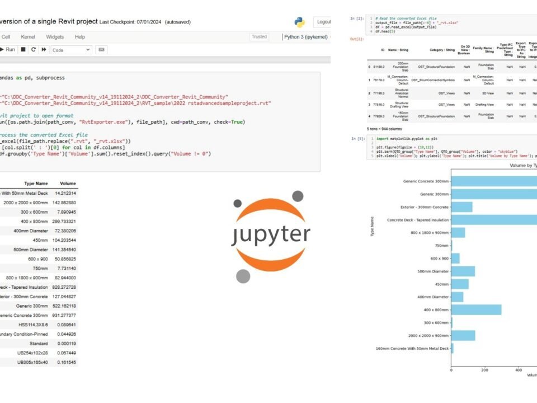
Task: Click the 'Name : String' column header
Action: pyautogui.click(x=398, y=50)
